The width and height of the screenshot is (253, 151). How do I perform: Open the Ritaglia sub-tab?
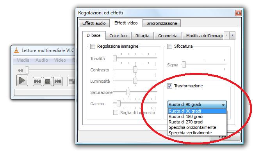pyautogui.click(x=142, y=36)
